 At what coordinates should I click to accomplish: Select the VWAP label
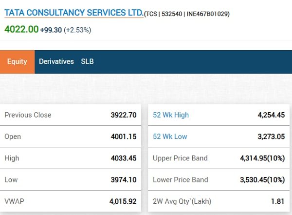click(x=14, y=201)
